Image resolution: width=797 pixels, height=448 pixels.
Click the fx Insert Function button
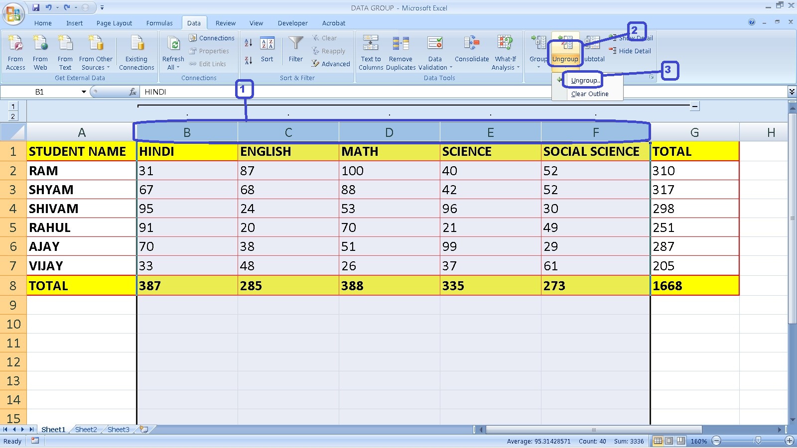tap(133, 92)
